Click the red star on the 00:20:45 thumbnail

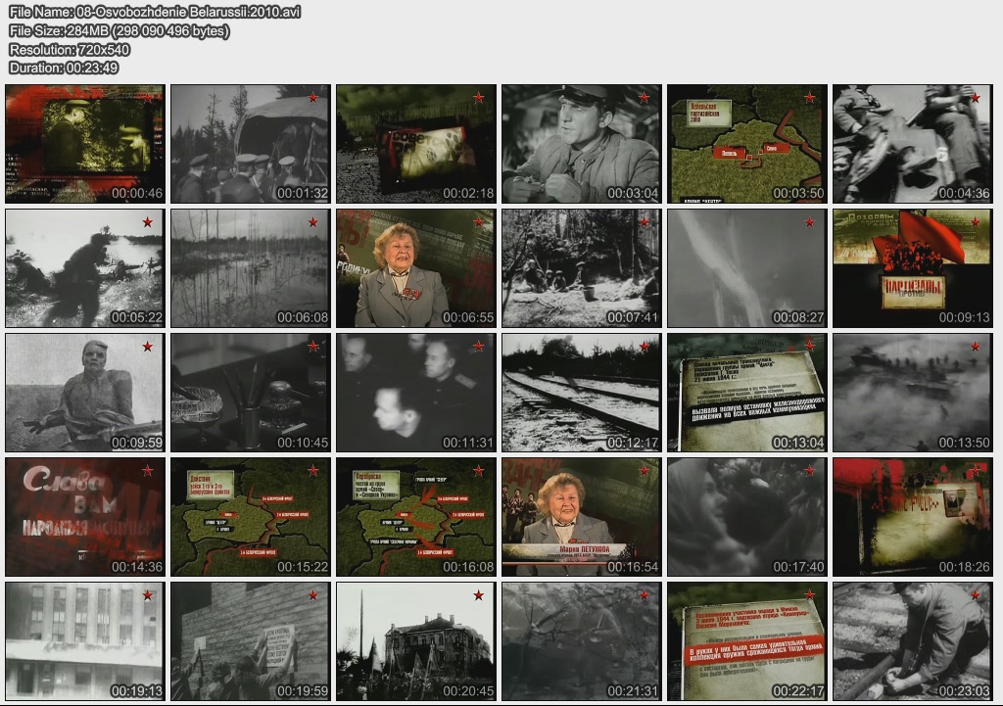(x=479, y=595)
